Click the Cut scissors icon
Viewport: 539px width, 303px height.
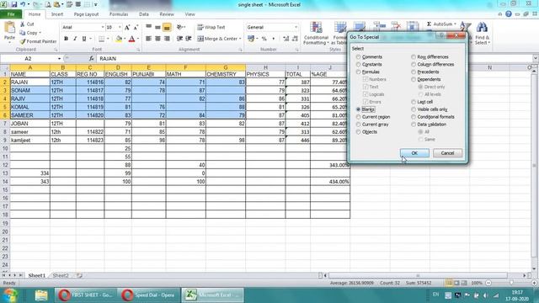pyautogui.click(x=23, y=24)
